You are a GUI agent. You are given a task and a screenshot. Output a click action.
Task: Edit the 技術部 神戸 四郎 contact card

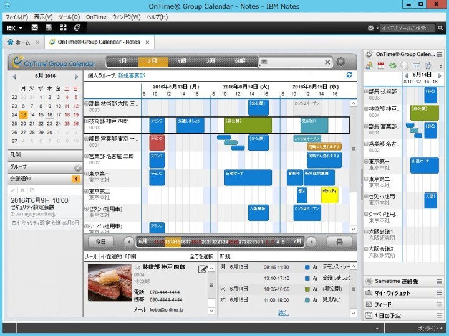coord(202,269)
